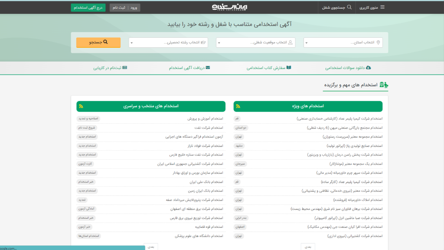Screen dimensions: 444x250
Task: Open استخدام شرکت پخش راسن درمان listing
Action: [x=345, y=155]
